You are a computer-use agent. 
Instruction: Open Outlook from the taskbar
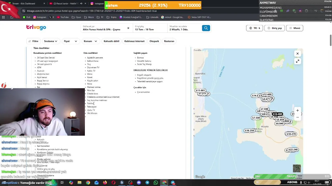click(x=96, y=183)
